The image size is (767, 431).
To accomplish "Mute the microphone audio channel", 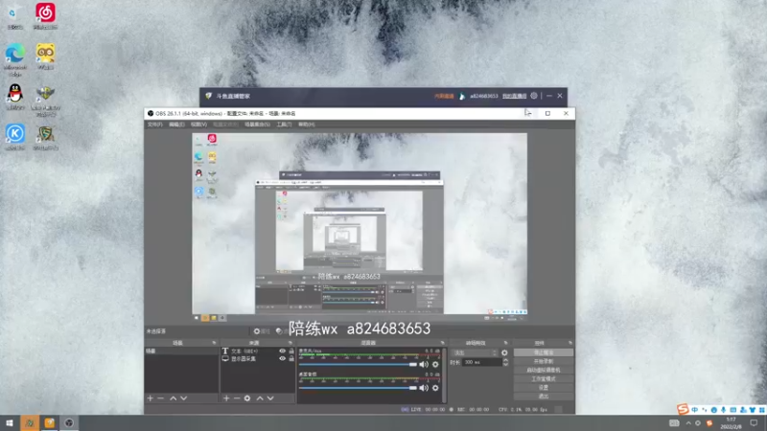I will click(424, 364).
